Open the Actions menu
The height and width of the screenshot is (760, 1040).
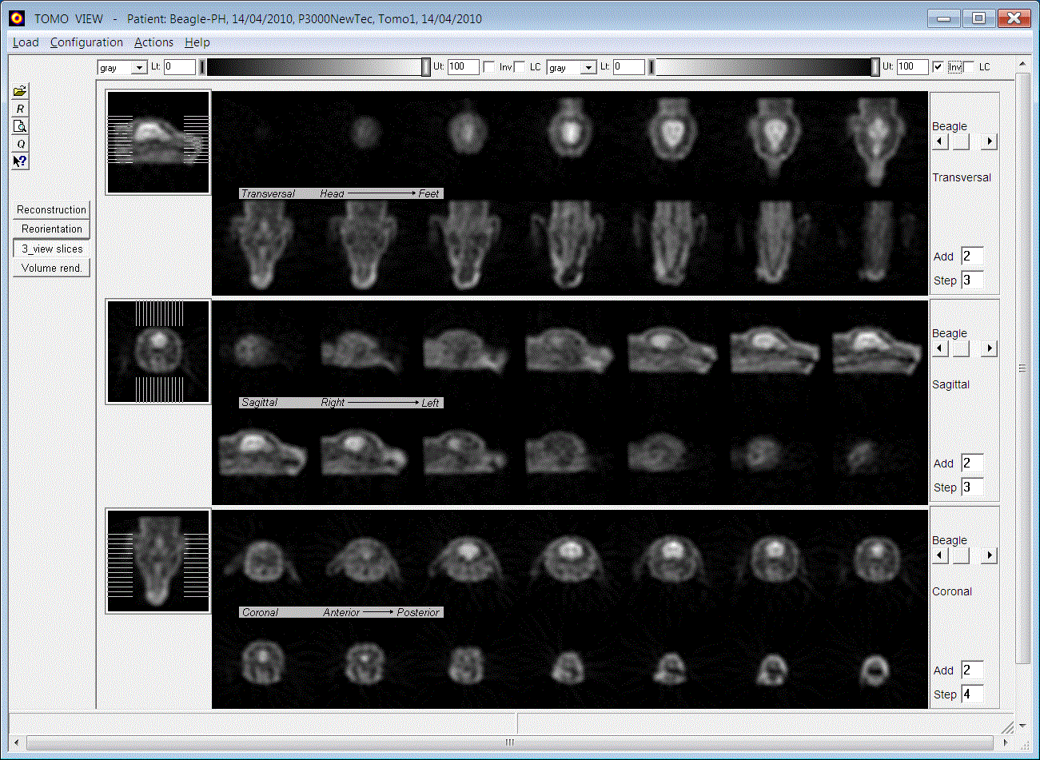point(153,42)
